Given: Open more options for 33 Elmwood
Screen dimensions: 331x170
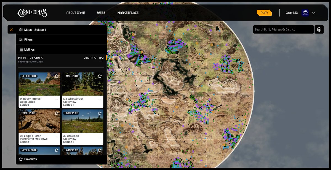Looking at the screenshot, I should pyautogui.click(x=100, y=137).
